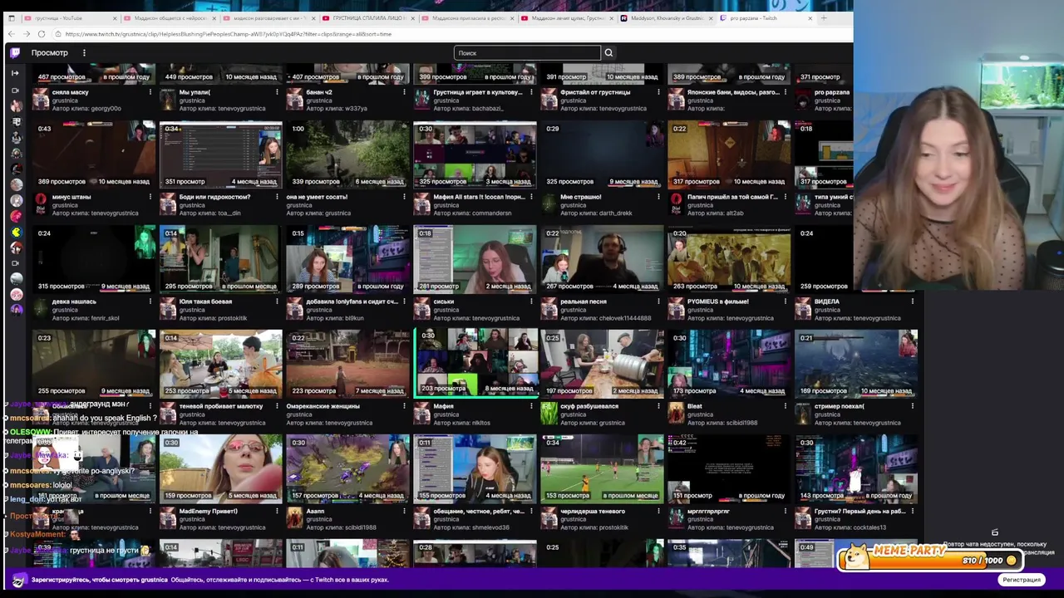This screenshot has width=1064, height=598.
Task: Open options menu for 'MadEnemy Привет!)' clip
Action: [277, 511]
